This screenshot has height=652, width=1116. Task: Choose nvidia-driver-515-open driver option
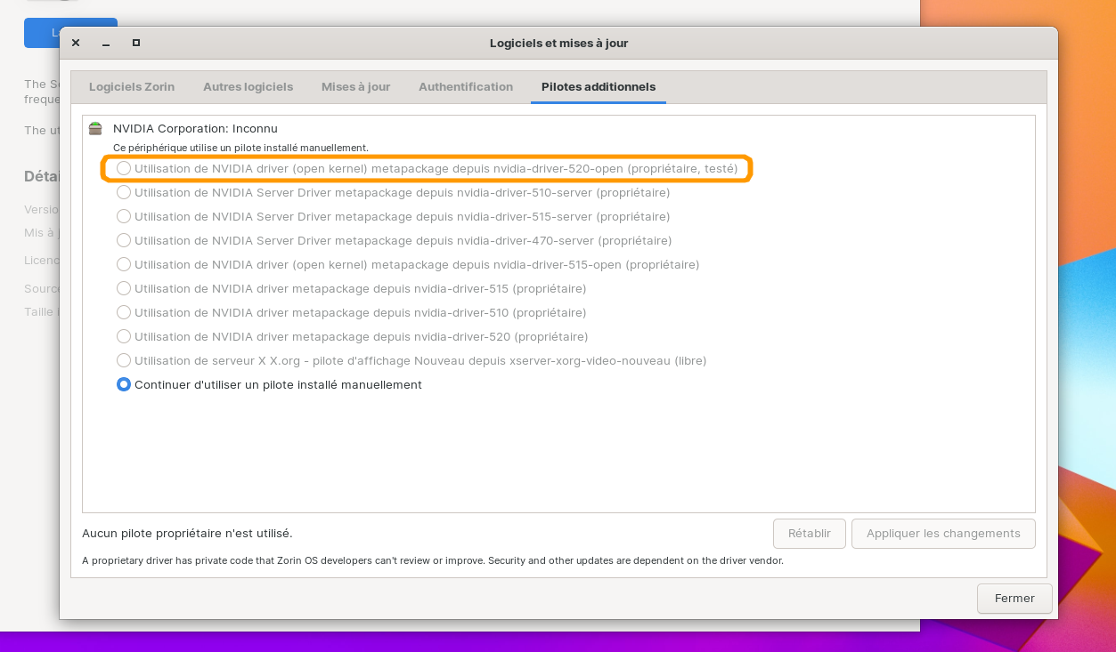click(124, 264)
